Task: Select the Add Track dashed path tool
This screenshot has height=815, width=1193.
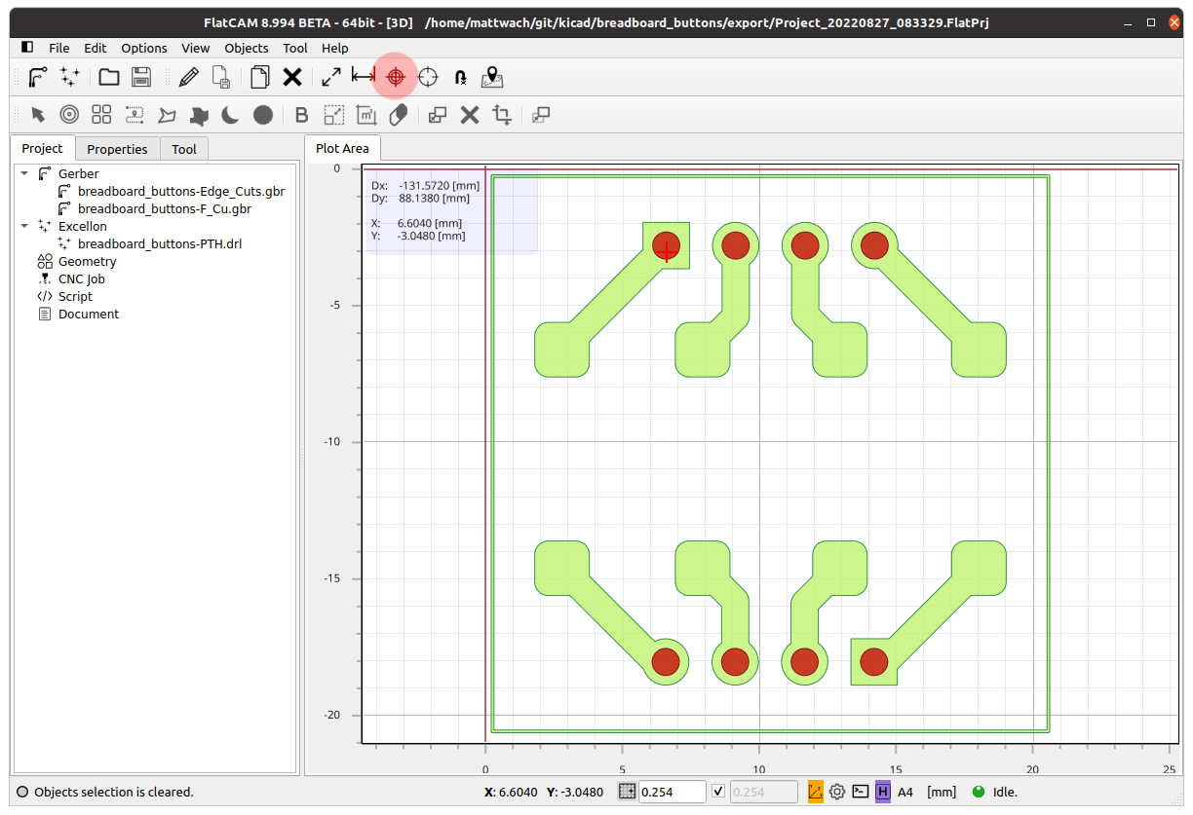Action: [x=134, y=115]
